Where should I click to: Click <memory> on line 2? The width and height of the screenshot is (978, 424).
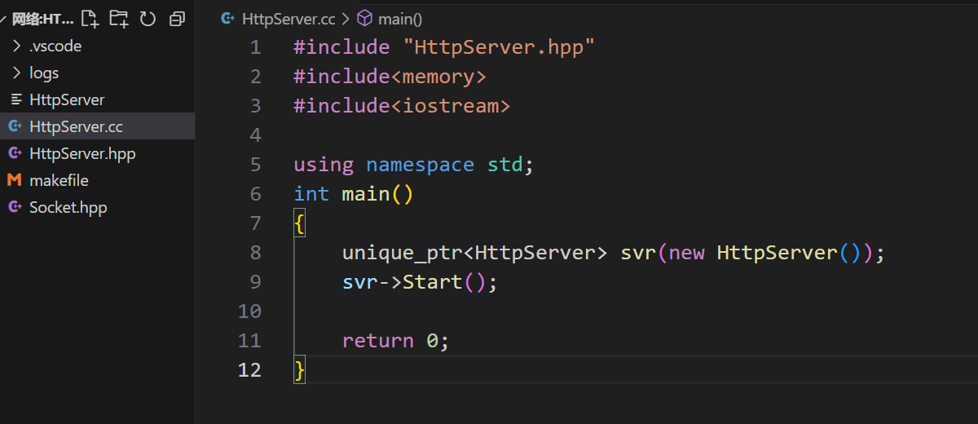click(438, 77)
